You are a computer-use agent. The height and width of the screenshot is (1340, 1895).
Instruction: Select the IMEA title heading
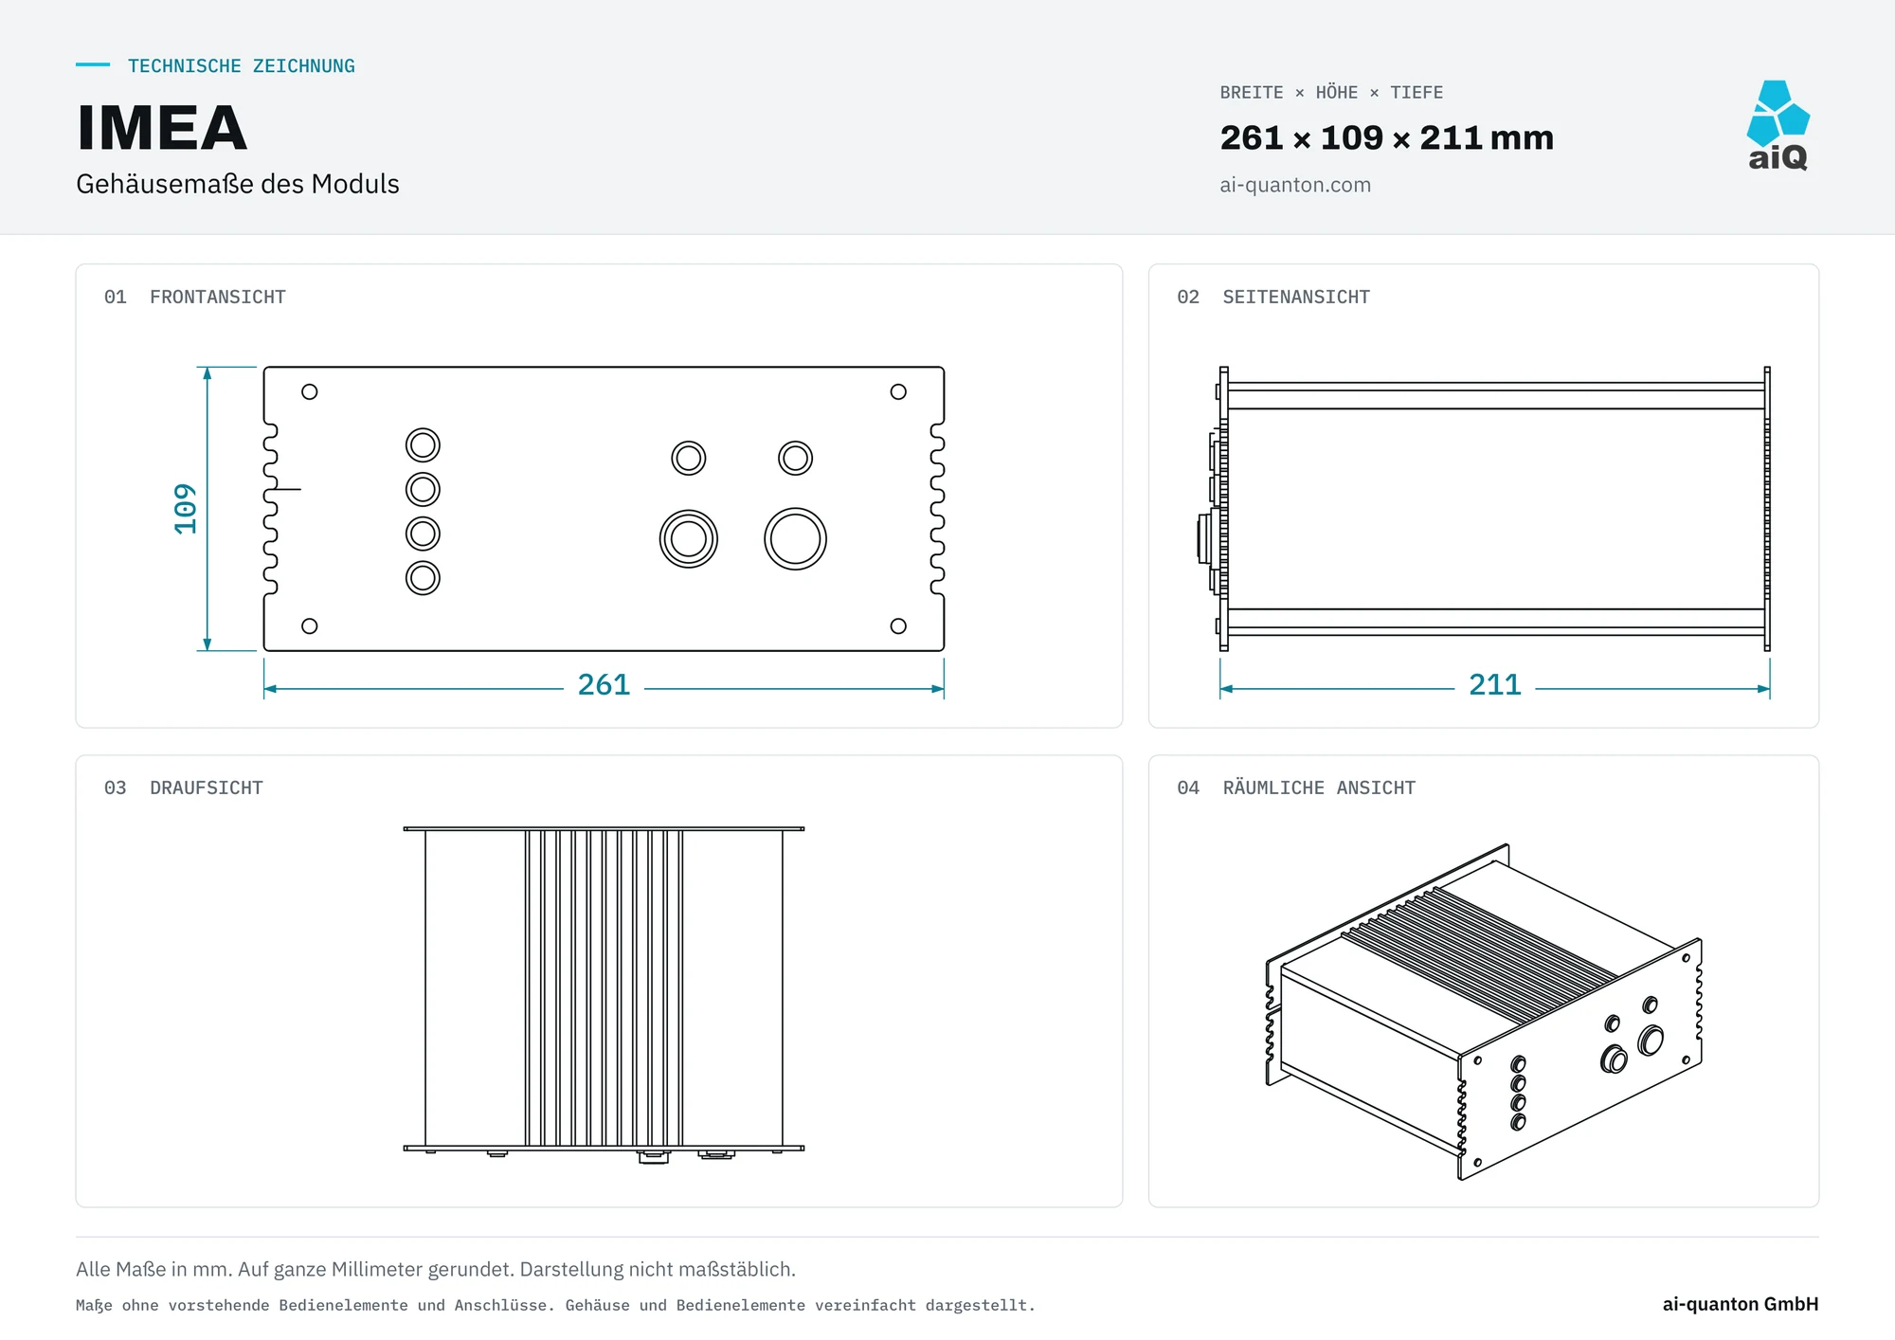click(x=162, y=128)
